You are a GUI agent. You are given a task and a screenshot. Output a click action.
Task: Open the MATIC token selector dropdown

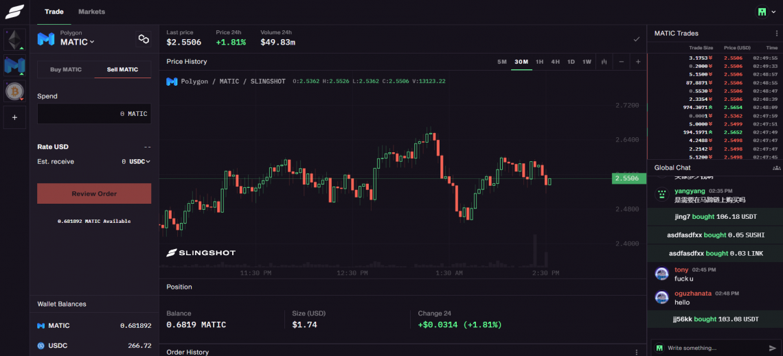(x=77, y=42)
